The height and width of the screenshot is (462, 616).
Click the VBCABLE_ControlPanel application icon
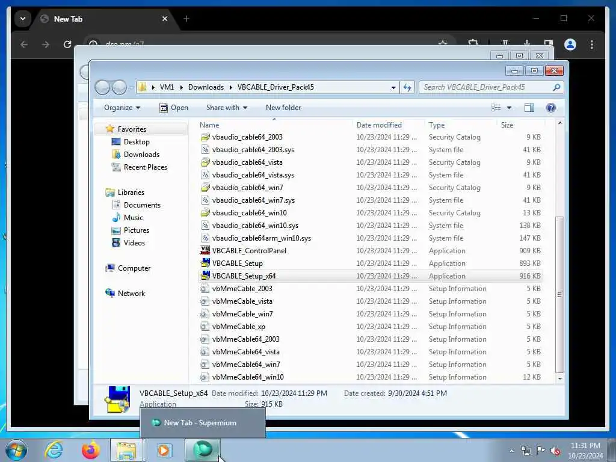click(x=205, y=250)
